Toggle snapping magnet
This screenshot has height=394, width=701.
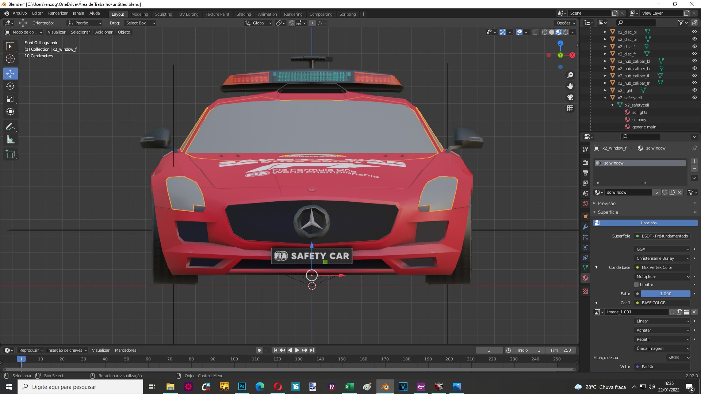click(x=291, y=23)
